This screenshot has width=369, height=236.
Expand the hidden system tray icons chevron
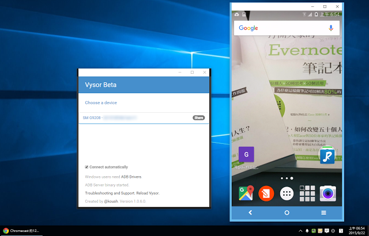click(x=300, y=231)
